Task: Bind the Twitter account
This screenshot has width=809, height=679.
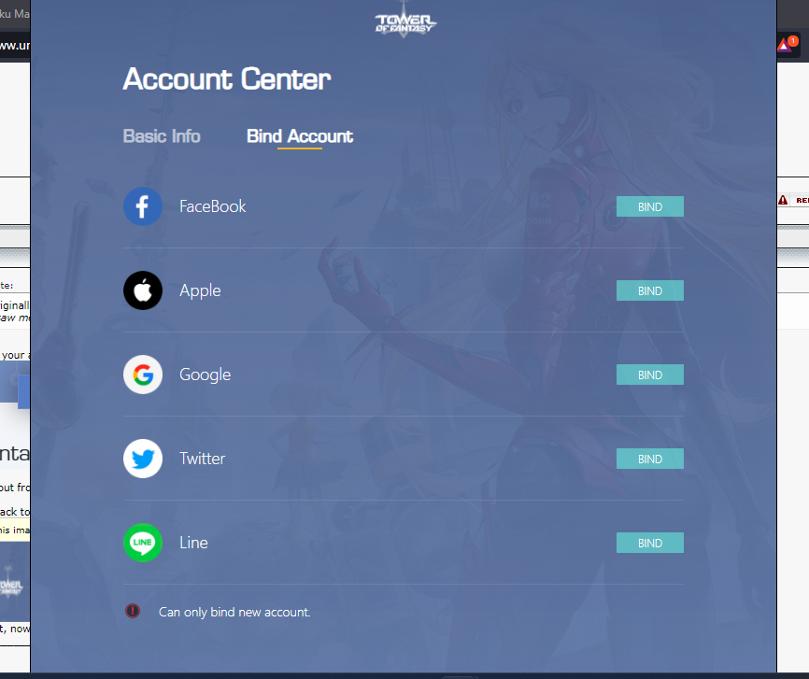Action: pos(649,459)
